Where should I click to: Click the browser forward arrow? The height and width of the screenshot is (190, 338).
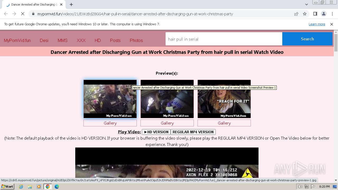pos(14,14)
